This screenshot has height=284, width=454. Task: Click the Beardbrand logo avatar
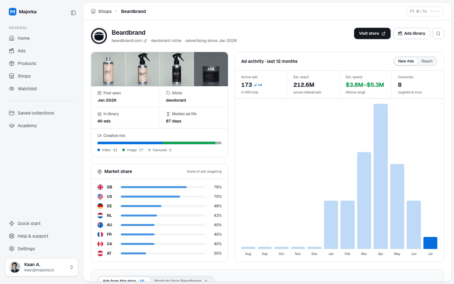99,36
